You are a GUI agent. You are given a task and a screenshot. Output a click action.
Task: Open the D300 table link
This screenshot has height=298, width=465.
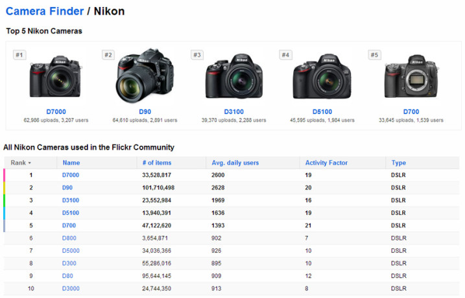tap(69, 264)
